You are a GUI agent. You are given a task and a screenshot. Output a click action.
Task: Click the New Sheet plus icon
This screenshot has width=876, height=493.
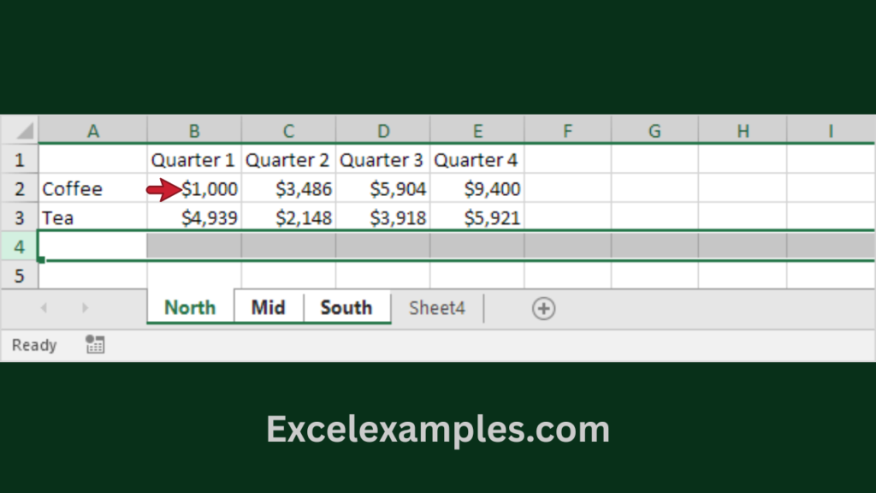[543, 308]
